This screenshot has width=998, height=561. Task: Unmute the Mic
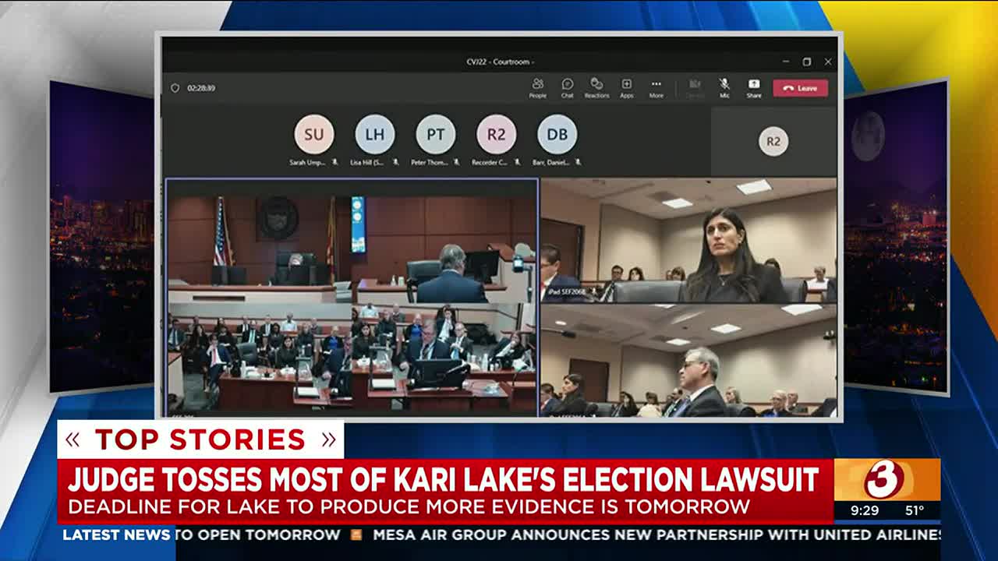[724, 87]
